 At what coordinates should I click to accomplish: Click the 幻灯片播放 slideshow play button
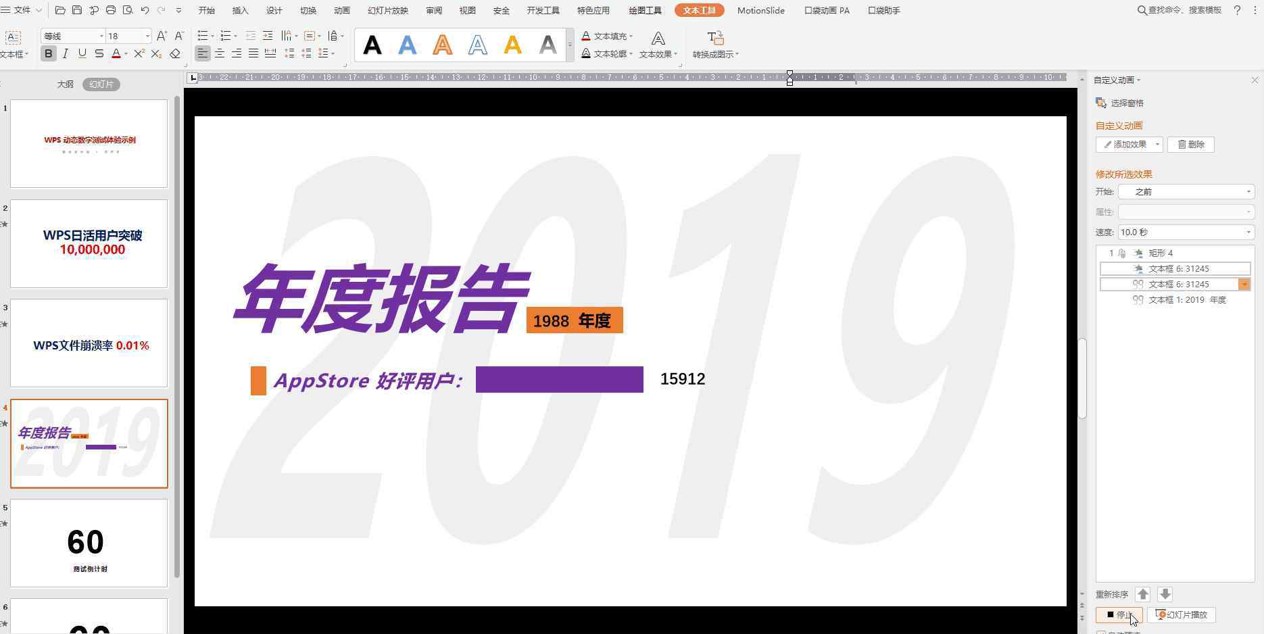click(x=1182, y=615)
